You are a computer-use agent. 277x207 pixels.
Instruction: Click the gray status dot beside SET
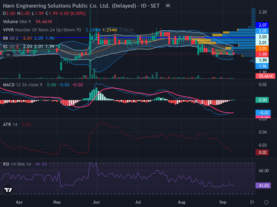(168, 6)
